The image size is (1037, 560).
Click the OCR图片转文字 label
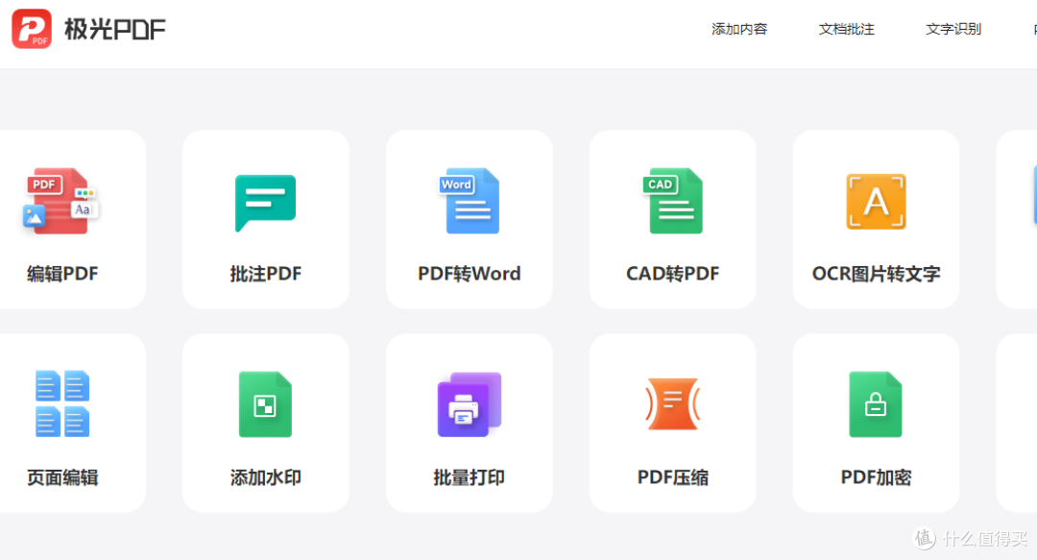coord(876,274)
